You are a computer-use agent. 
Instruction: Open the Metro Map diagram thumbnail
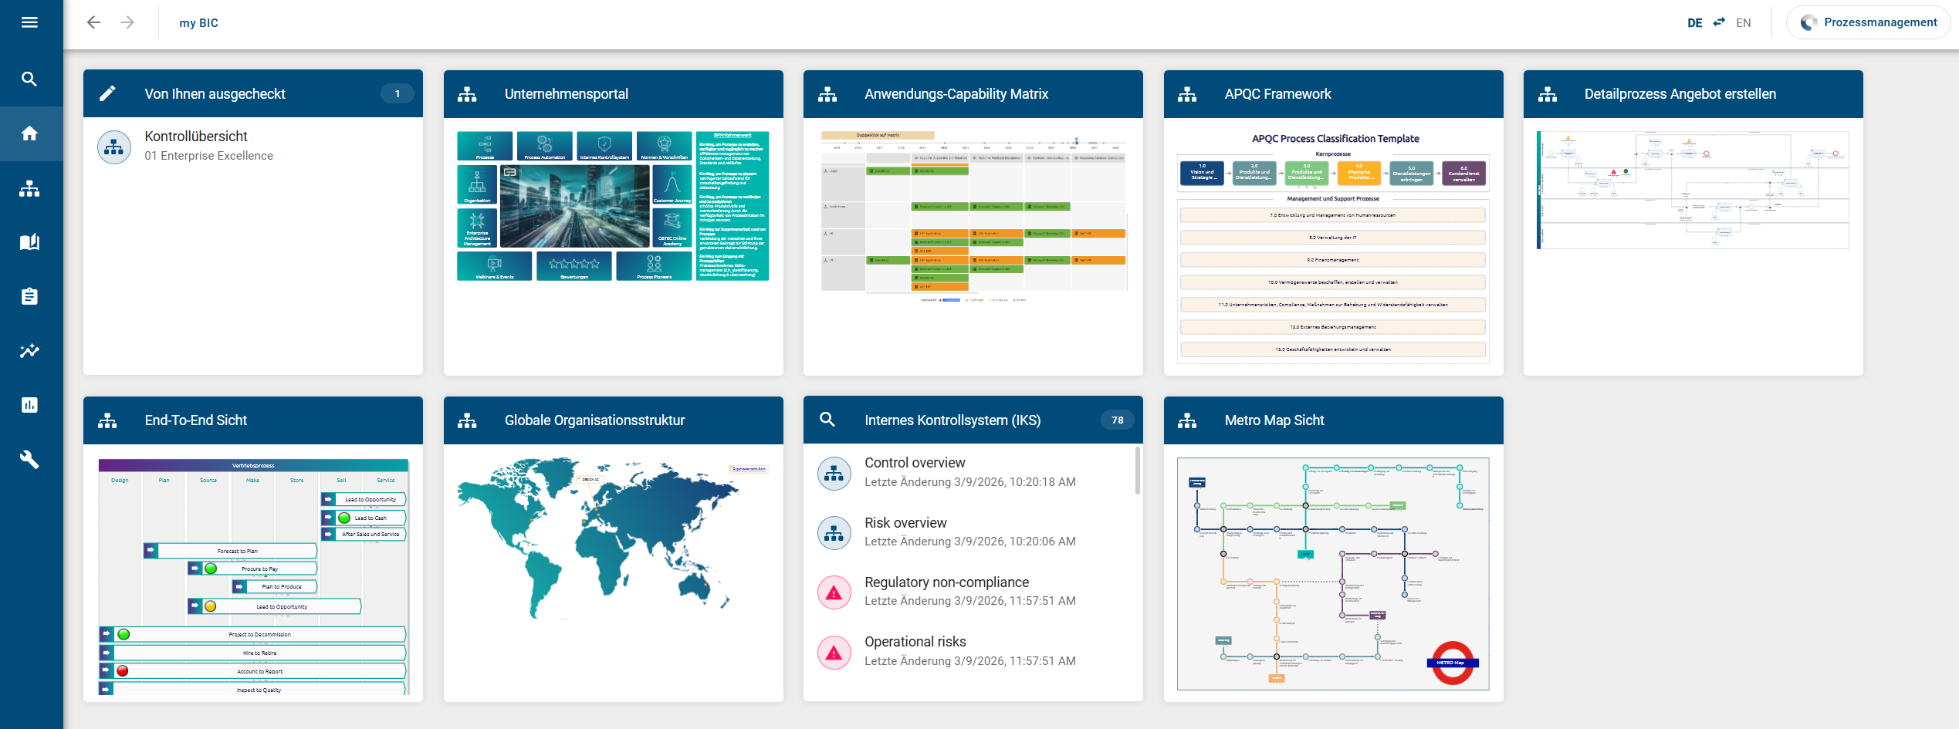coord(1333,573)
